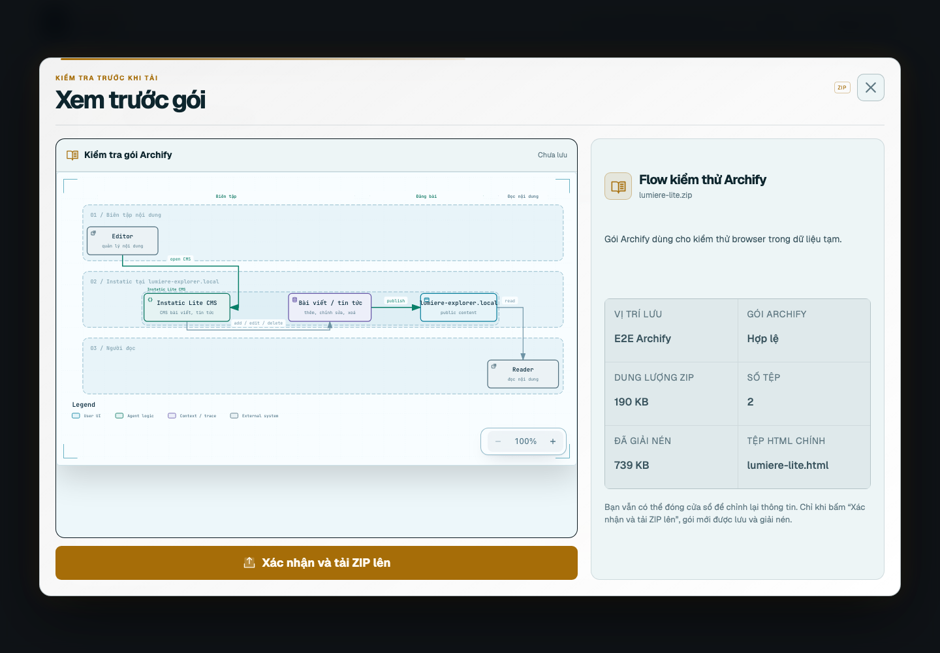Click the upload icon on the confirm button

coord(249,562)
